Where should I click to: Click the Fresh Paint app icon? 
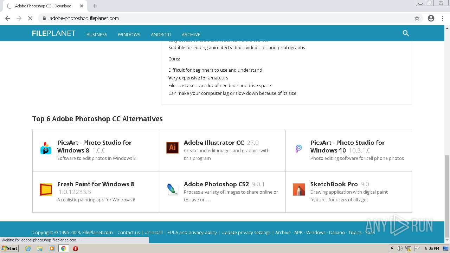[x=46, y=190]
